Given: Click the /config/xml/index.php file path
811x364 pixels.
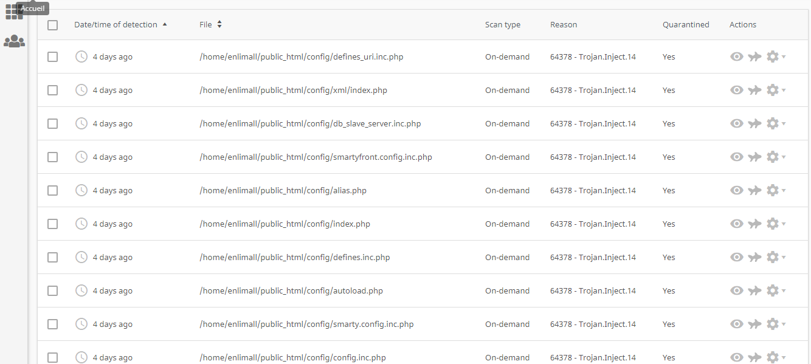Looking at the screenshot, I should (293, 90).
